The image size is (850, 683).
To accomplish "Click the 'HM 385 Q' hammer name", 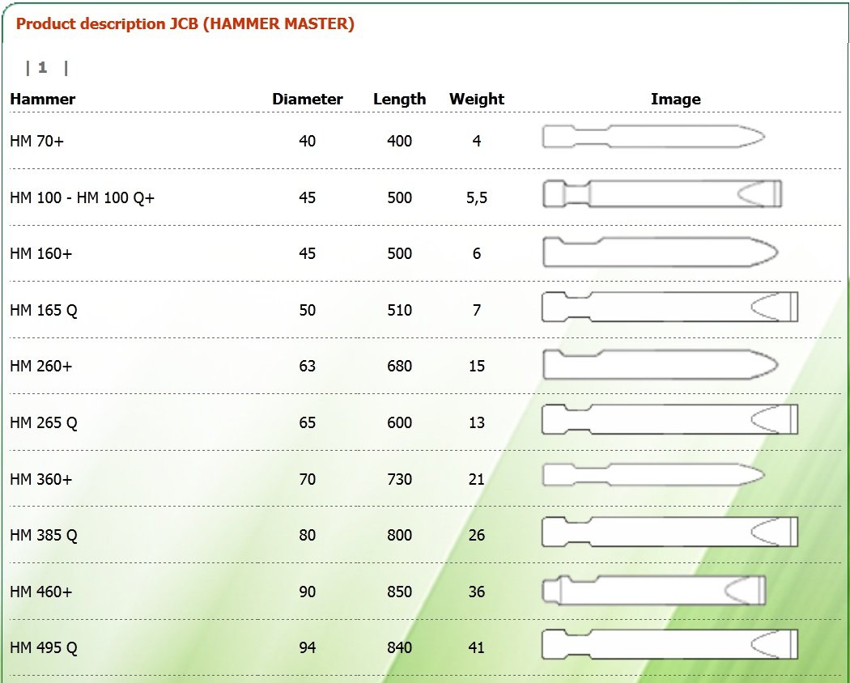I will [x=44, y=535].
